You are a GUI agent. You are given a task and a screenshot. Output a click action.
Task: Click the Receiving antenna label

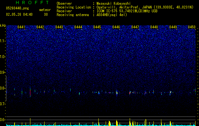tap(73, 15)
